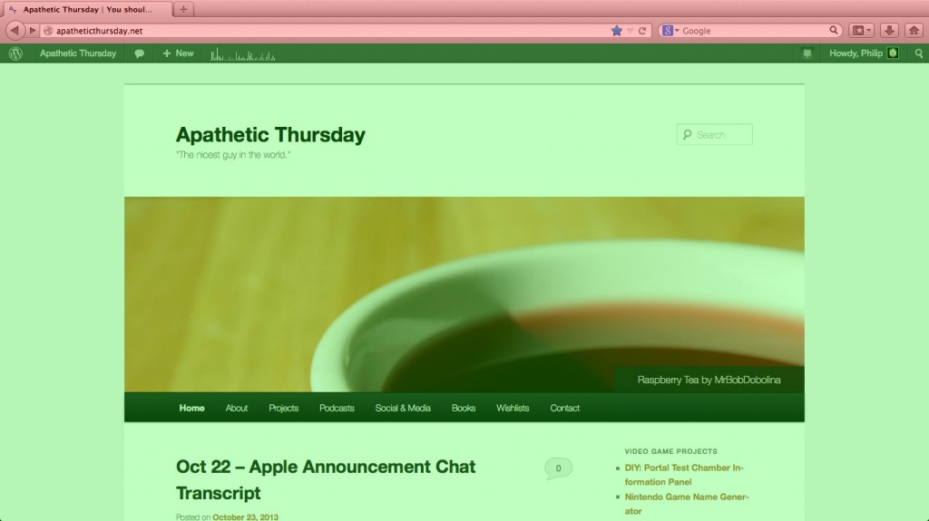Viewport: 929px width, 521px height.
Task: Click the October 23, 2013 post date
Action: pyautogui.click(x=245, y=516)
